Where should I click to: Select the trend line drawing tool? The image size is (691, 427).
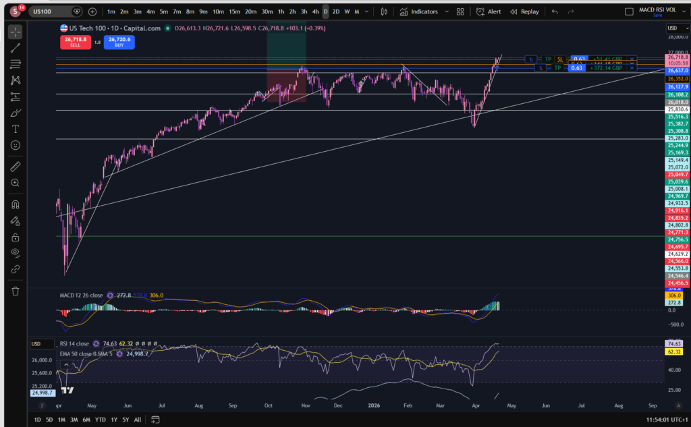tap(16, 48)
